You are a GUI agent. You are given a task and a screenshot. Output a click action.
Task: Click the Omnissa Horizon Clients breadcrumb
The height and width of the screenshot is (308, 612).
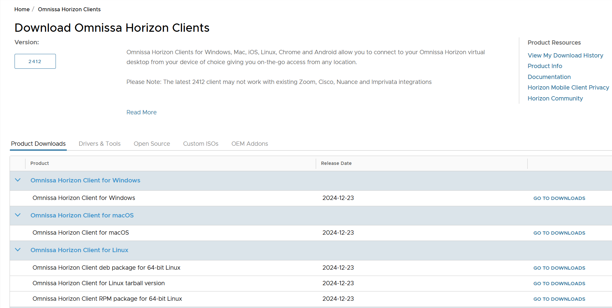point(69,9)
